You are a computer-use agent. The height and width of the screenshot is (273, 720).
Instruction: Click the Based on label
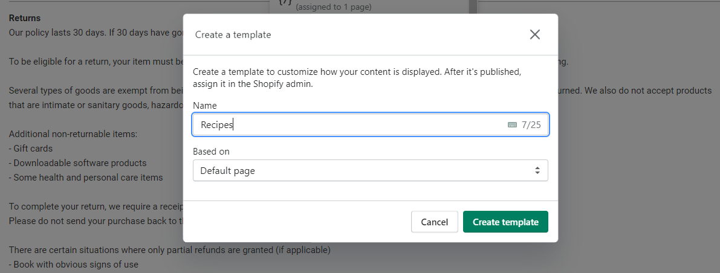coord(211,152)
